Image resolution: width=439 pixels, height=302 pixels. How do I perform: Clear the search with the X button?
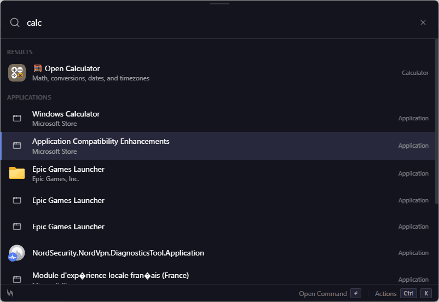point(423,22)
